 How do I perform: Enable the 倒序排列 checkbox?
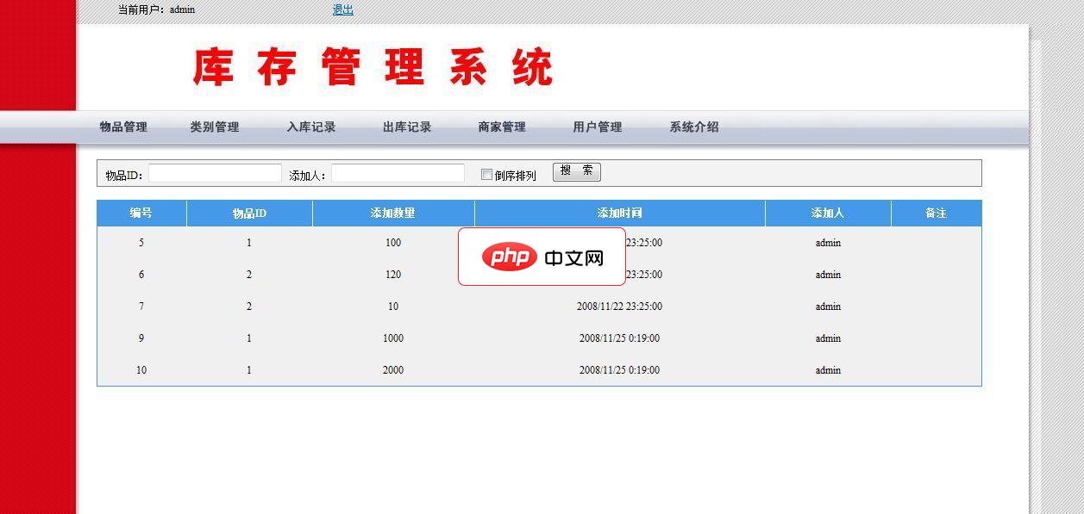coord(486,175)
